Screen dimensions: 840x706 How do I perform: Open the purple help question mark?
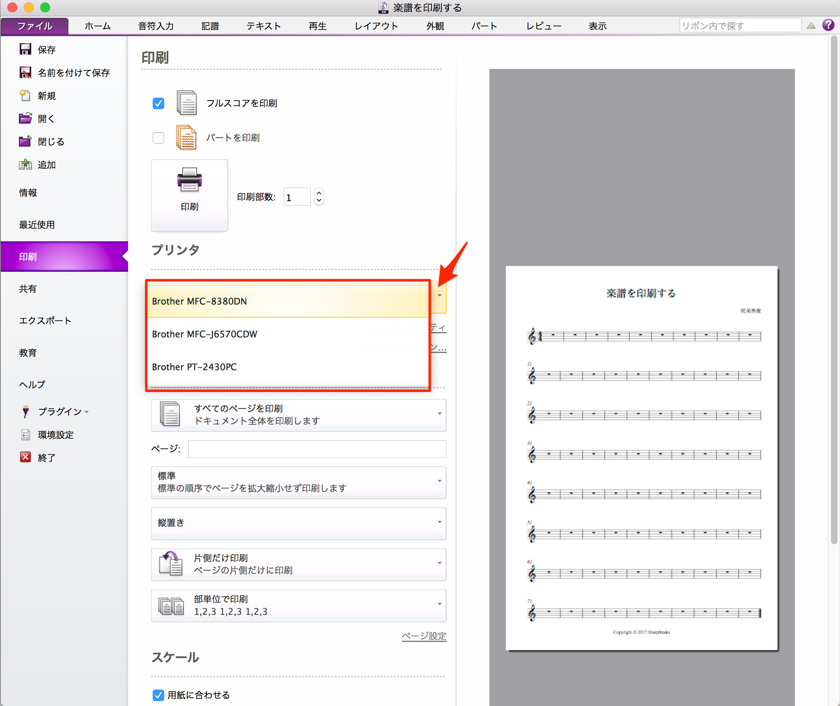point(829,25)
